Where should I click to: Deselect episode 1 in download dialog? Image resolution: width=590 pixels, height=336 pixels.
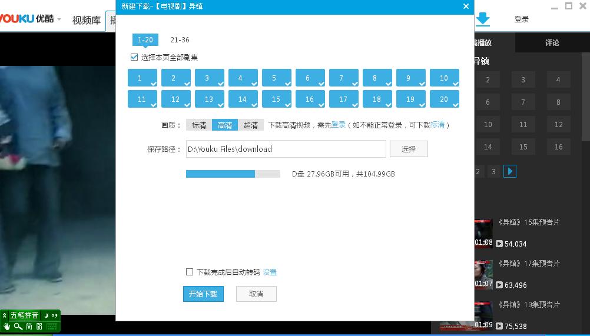142,78
